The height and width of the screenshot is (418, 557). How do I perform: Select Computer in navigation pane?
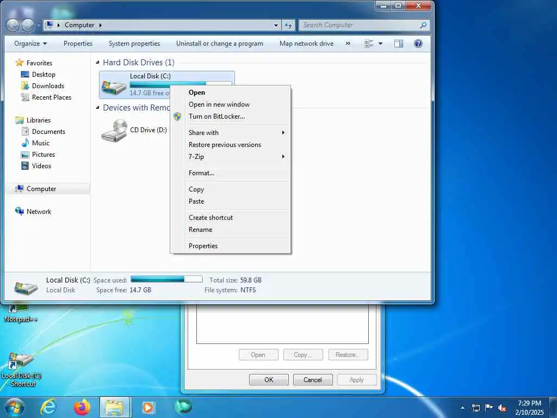[x=41, y=189]
